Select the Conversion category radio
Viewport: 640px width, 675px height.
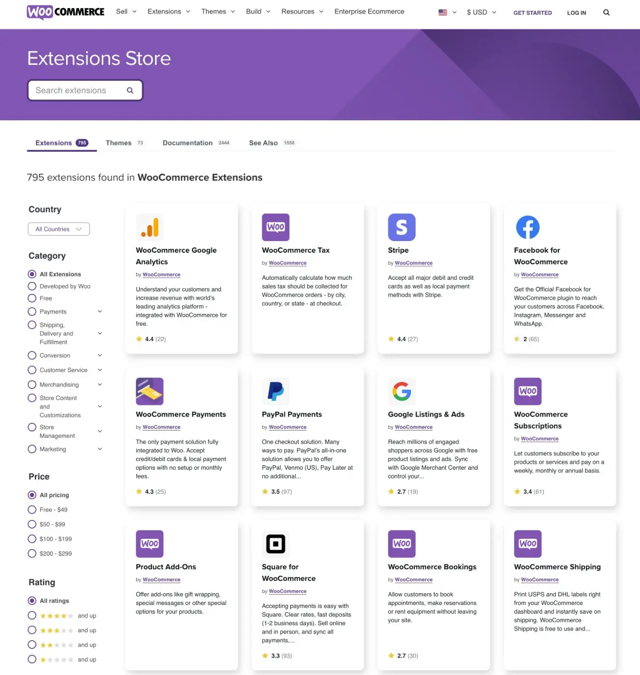point(32,356)
